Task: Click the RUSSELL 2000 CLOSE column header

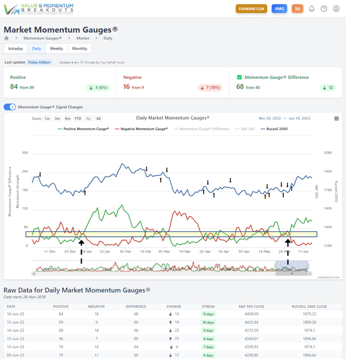Action: point(309,307)
